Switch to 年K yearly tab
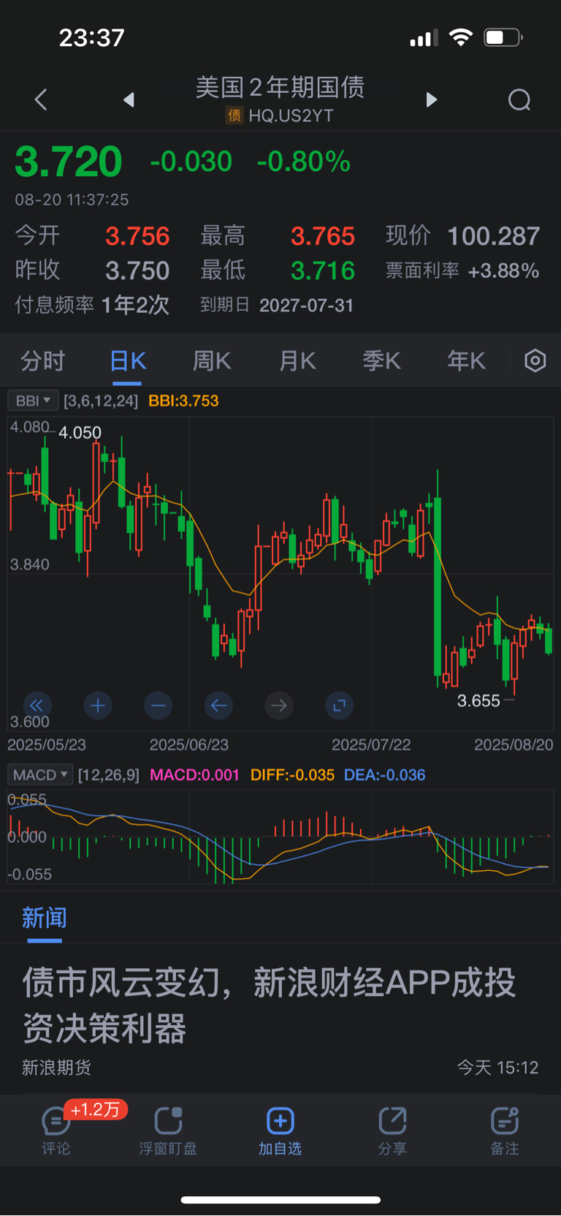561x1216 pixels. 466,360
